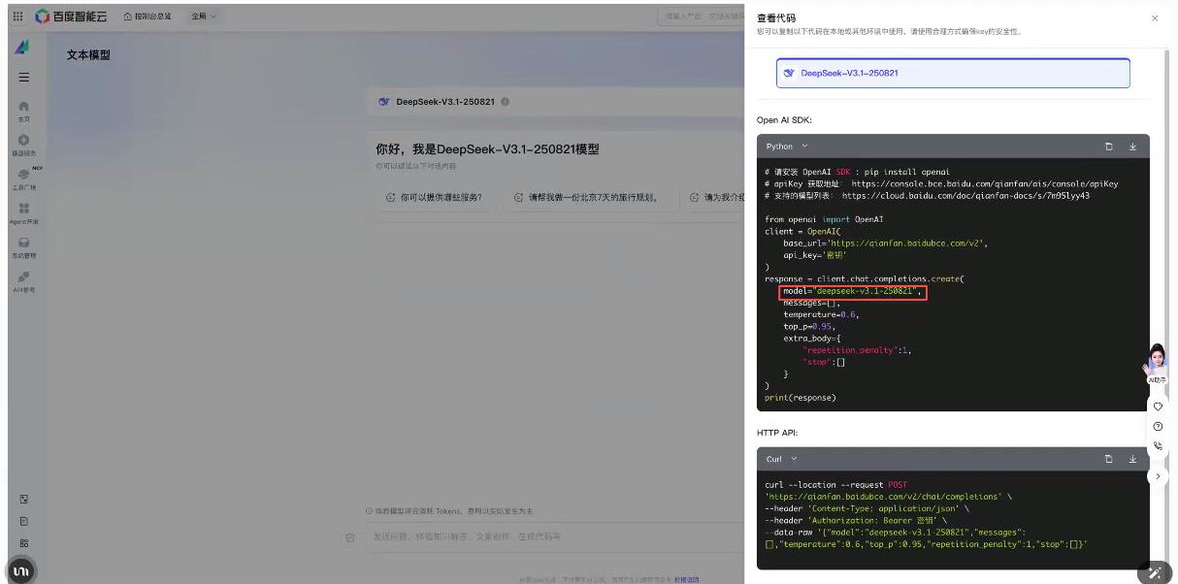Go to 主页 home in sidebar
The image size is (1178, 584).
coord(24,111)
